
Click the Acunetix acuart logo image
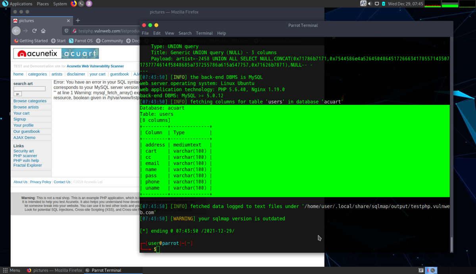pos(56,54)
